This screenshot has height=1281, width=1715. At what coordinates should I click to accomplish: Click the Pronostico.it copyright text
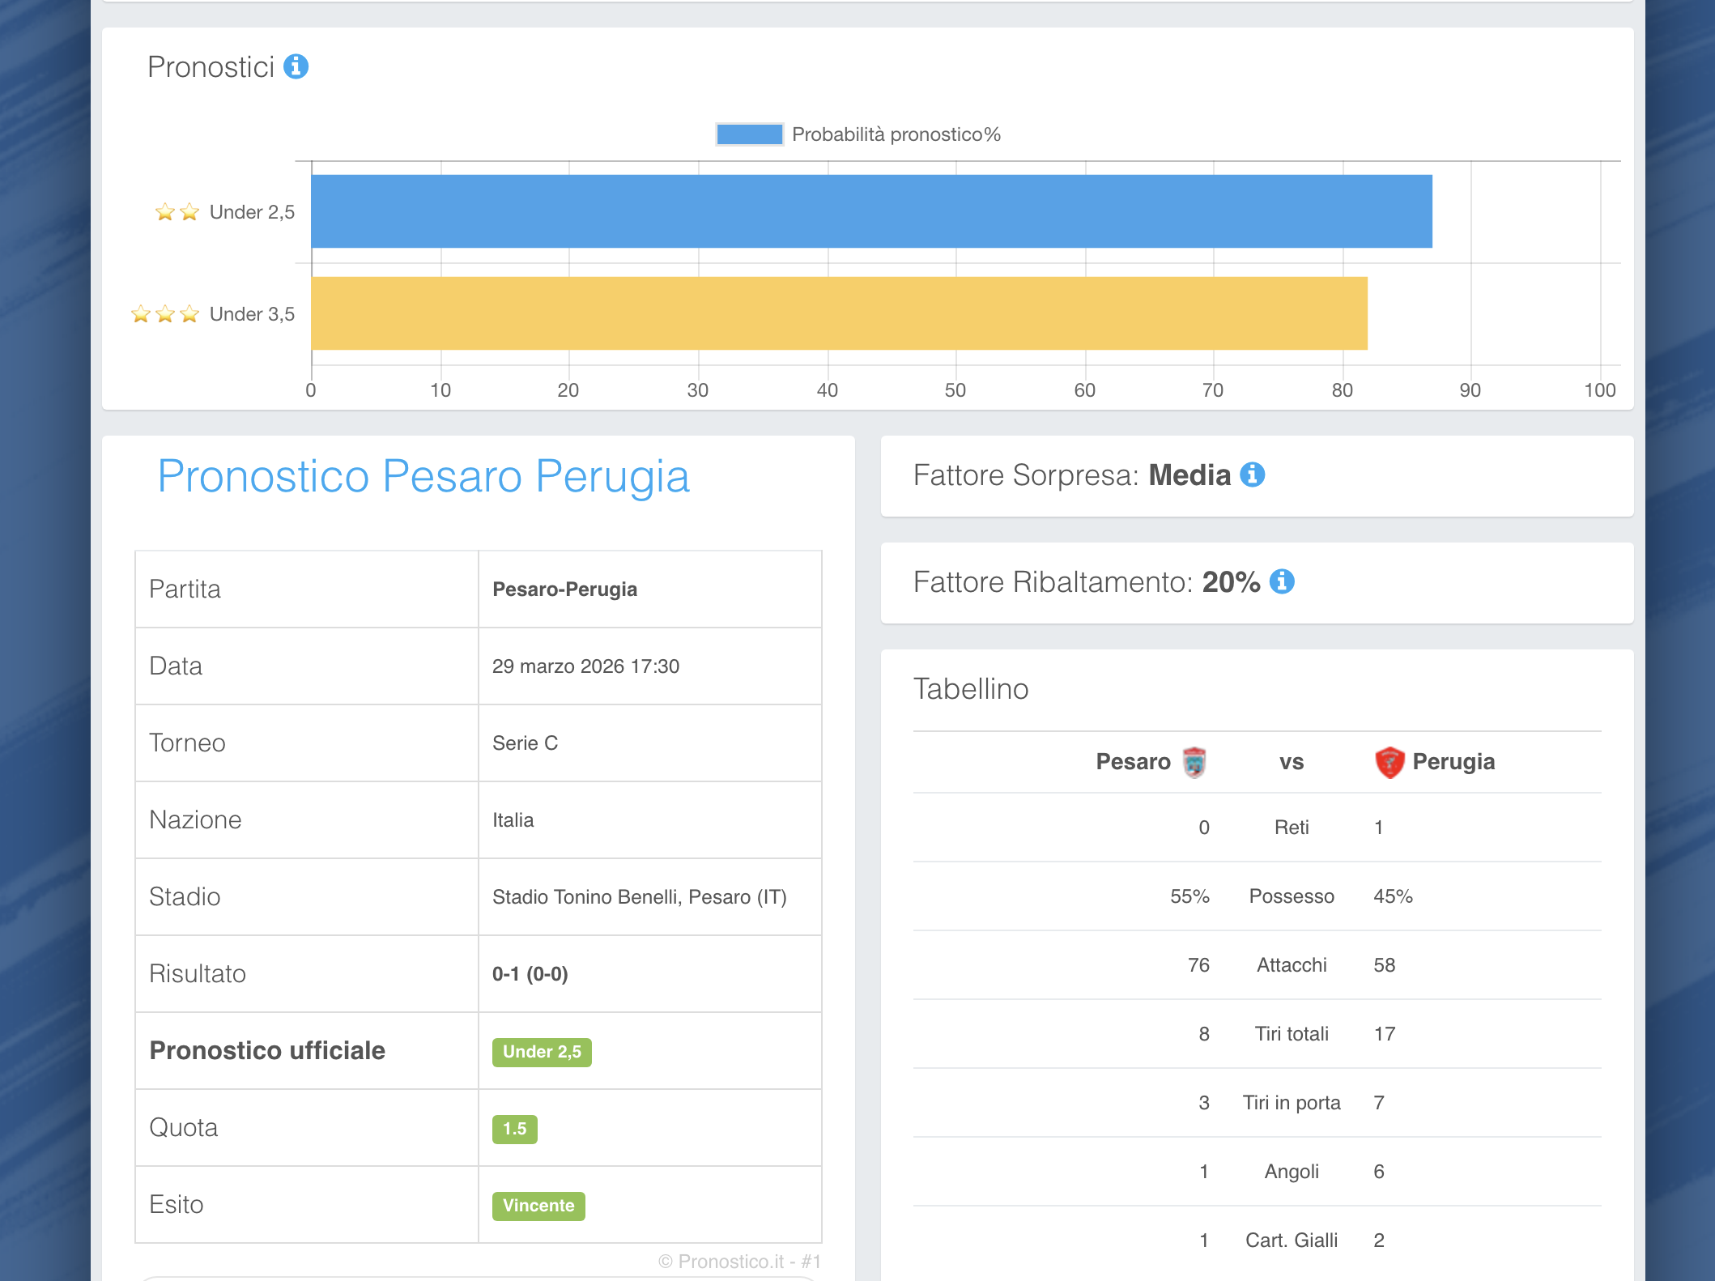pyautogui.click(x=739, y=1262)
